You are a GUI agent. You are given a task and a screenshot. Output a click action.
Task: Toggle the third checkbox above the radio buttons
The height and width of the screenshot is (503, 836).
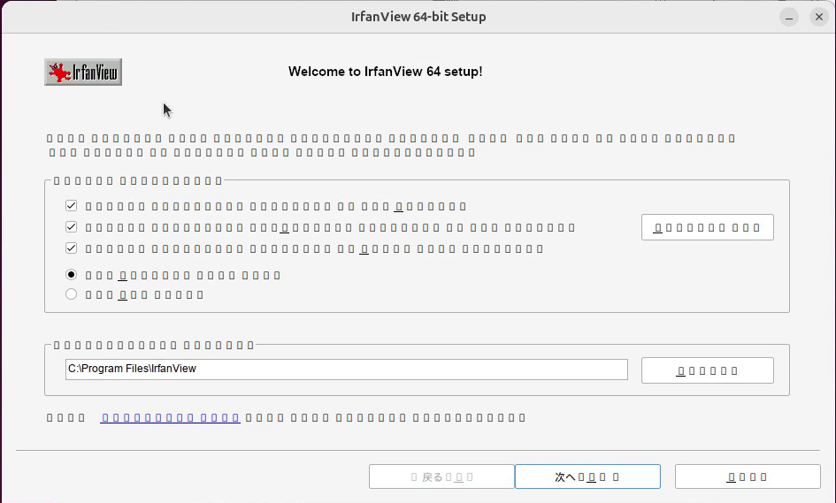pyautogui.click(x=71, y=248)
